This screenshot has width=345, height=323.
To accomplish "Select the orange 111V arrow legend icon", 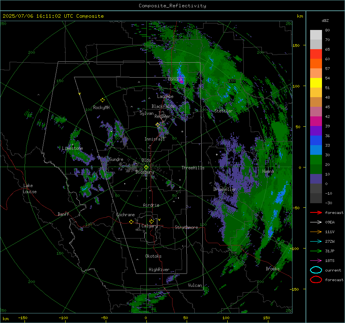I will pos(316,232).
